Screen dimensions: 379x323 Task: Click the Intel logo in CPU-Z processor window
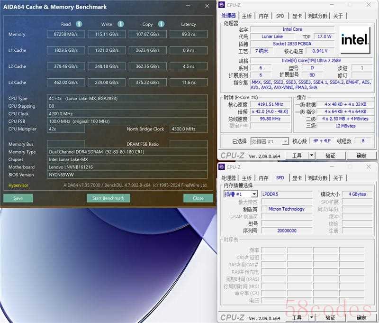354,40
